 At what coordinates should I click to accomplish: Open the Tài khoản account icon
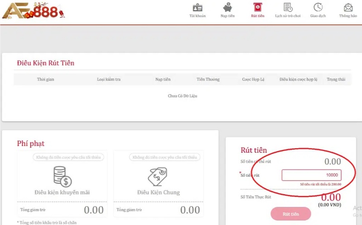[x=197, y=8]
